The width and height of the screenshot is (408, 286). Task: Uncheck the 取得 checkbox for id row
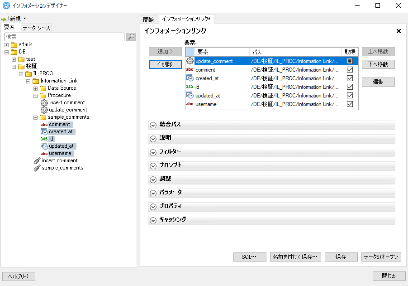350,87
